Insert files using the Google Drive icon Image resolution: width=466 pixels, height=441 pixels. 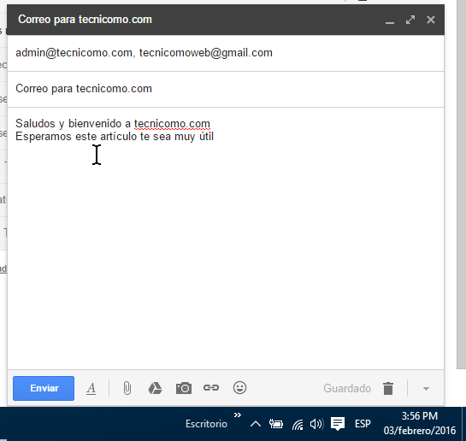(155, 388)
